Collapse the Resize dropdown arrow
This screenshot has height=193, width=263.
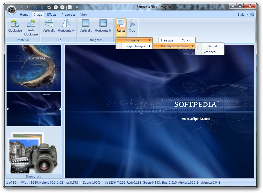click(121, 34)
